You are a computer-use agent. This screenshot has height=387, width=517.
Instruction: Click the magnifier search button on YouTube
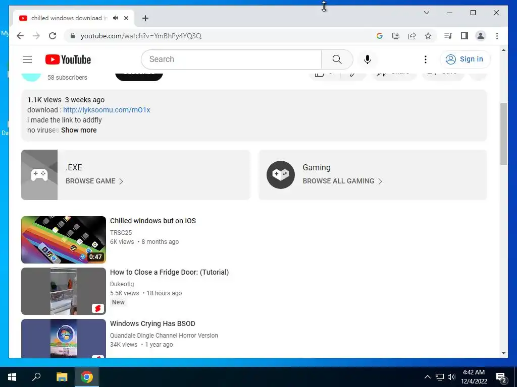(x=337, y=59)
